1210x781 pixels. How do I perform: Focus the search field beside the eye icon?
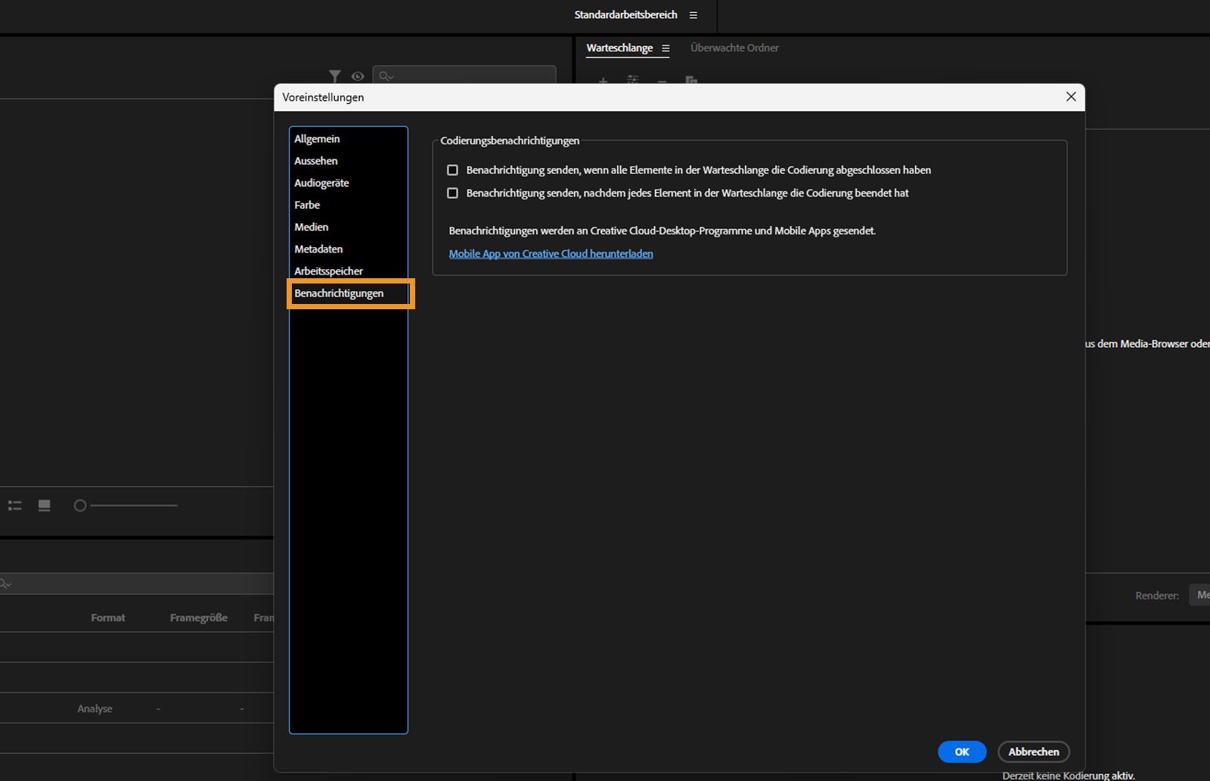click(464, 76)
